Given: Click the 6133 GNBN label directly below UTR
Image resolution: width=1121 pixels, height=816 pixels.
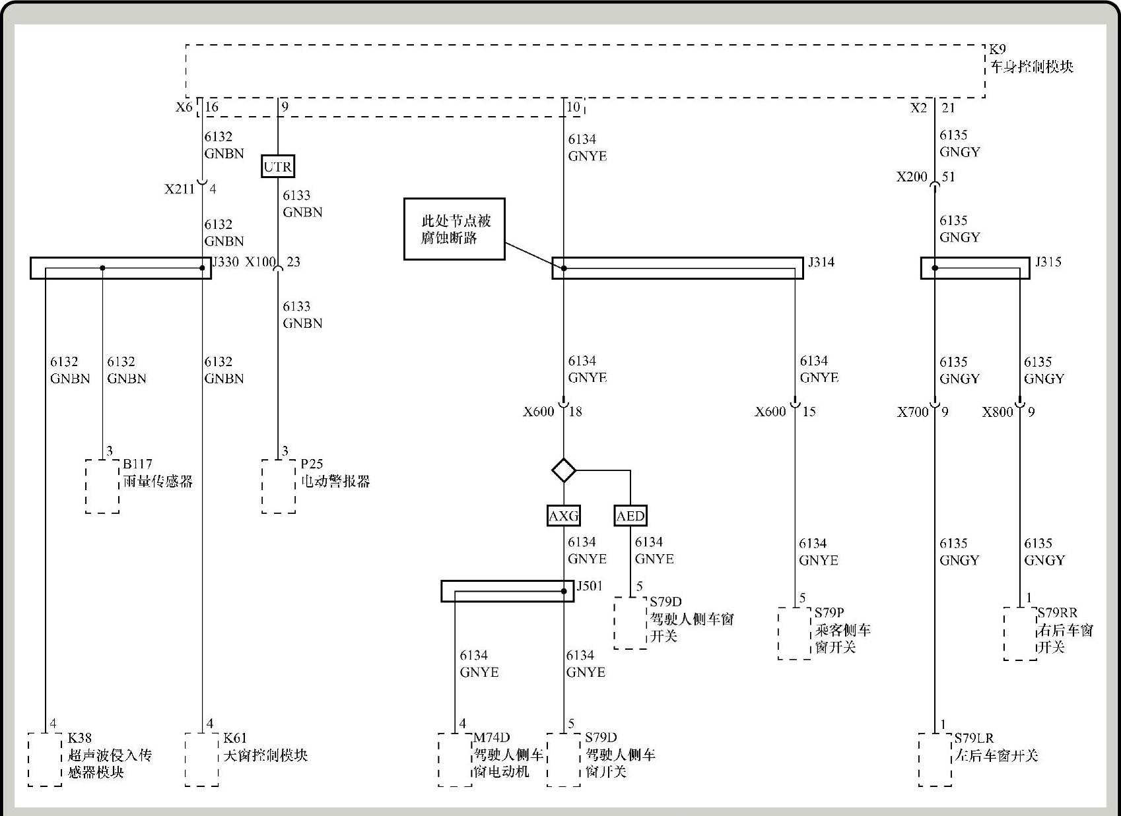Looking at the screenshot, I should pyautogui.click(x=302, y=204).
